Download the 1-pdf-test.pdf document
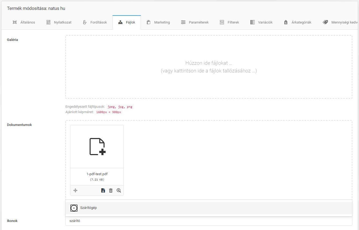Image resolution: width=359 pixels, height=230 pixels. tap(103, 191)
